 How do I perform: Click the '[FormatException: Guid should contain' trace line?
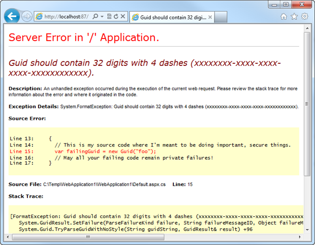pos(156,216)
